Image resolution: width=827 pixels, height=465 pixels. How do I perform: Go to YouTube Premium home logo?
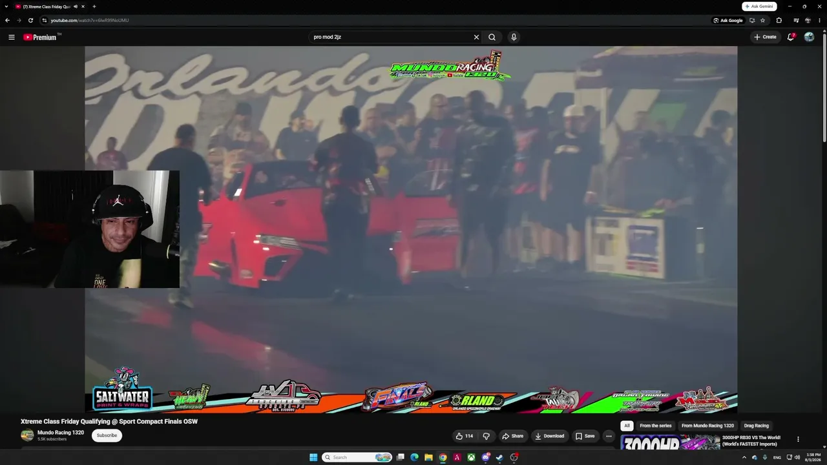pyautogui.click(x=40, y=37)
